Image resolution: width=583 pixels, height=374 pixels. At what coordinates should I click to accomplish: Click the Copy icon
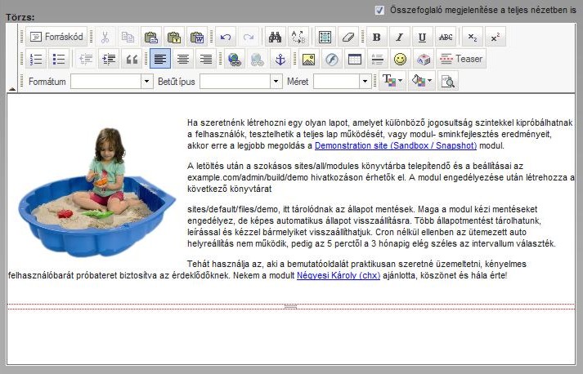coord(128,37)
